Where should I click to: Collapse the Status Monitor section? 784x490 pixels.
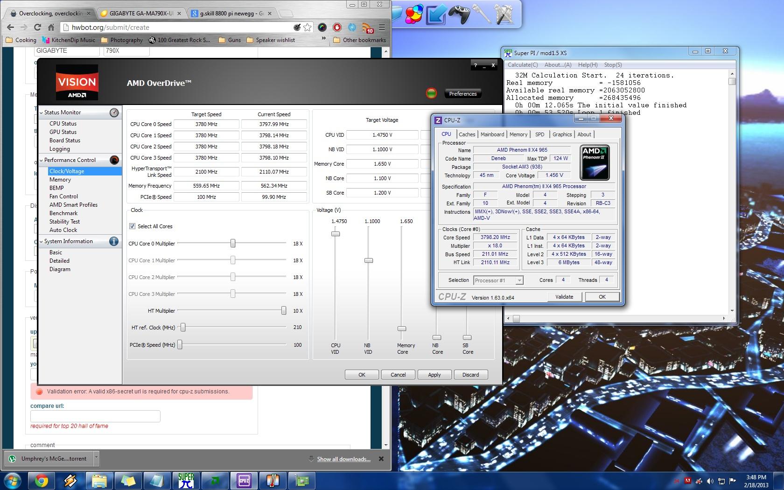point(41,112)
